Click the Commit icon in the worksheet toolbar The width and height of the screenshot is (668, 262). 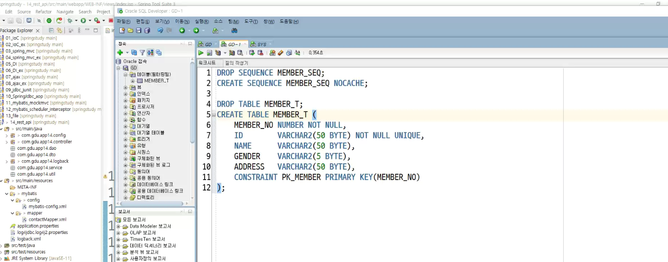pyautogui.click(x=252, y=53)
